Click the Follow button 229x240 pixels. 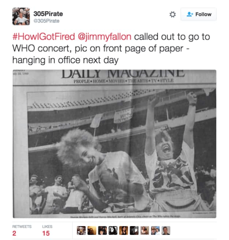click(199, 14)
